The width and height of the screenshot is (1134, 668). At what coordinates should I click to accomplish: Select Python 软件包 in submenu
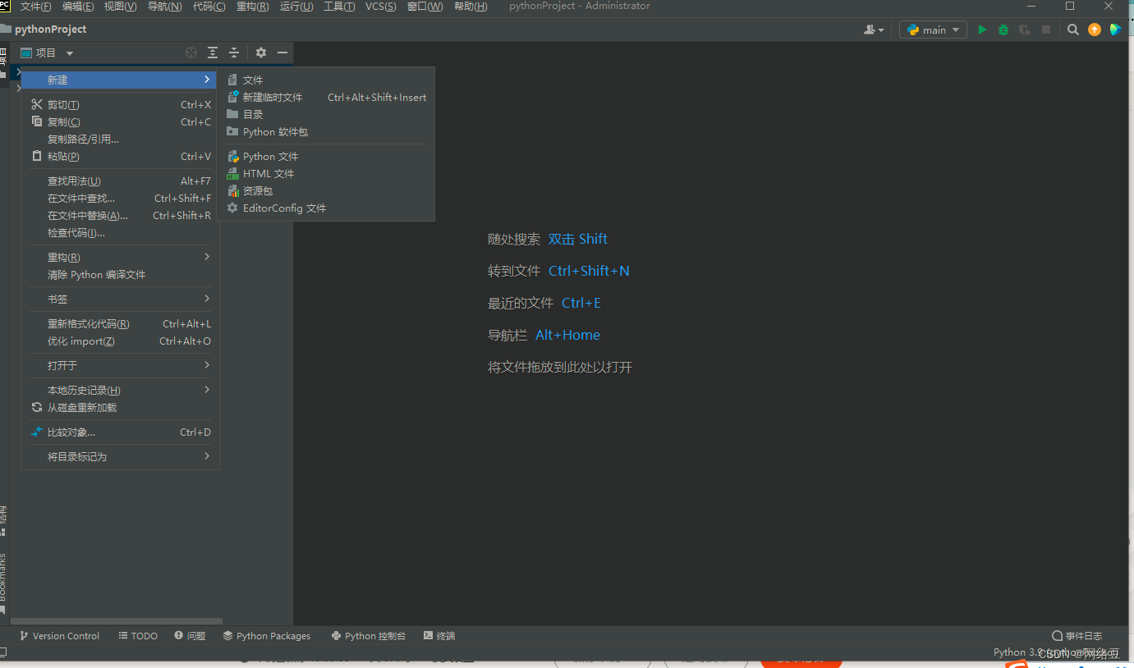(x=325, y=131)
